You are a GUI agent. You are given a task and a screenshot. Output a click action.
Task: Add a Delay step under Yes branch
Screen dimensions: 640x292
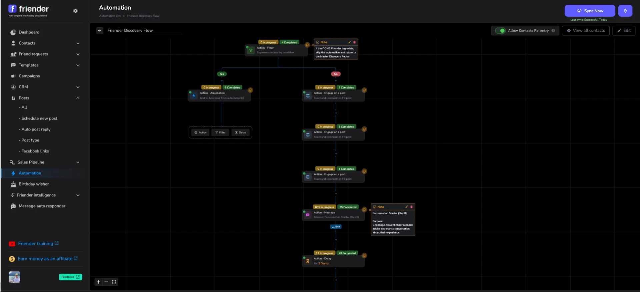240,133
